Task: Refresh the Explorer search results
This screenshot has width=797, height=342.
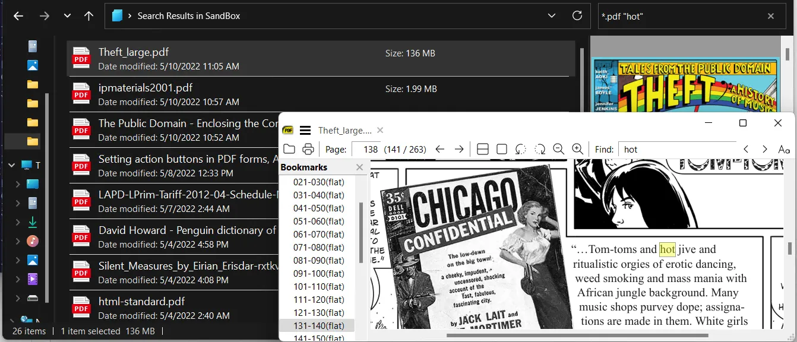Action: (x=577, y=16)
